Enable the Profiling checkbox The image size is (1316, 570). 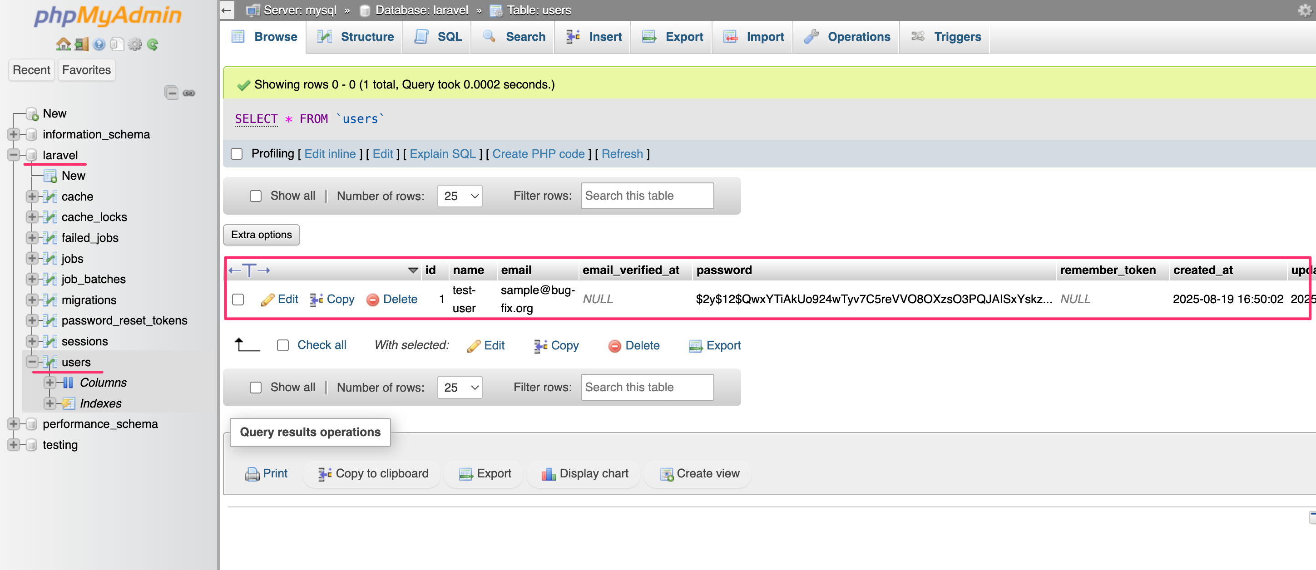pyautogui.click(x=237, y=154)
